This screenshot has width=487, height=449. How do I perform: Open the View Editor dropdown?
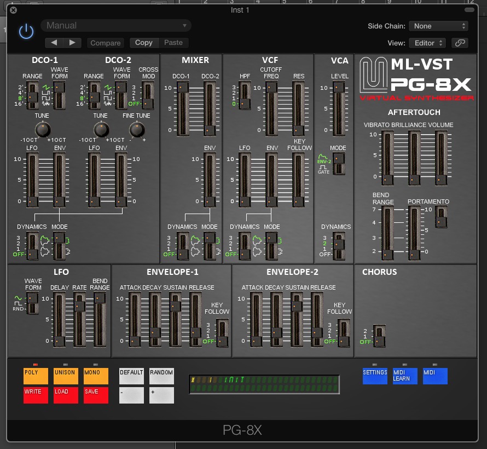click(427, 43)
